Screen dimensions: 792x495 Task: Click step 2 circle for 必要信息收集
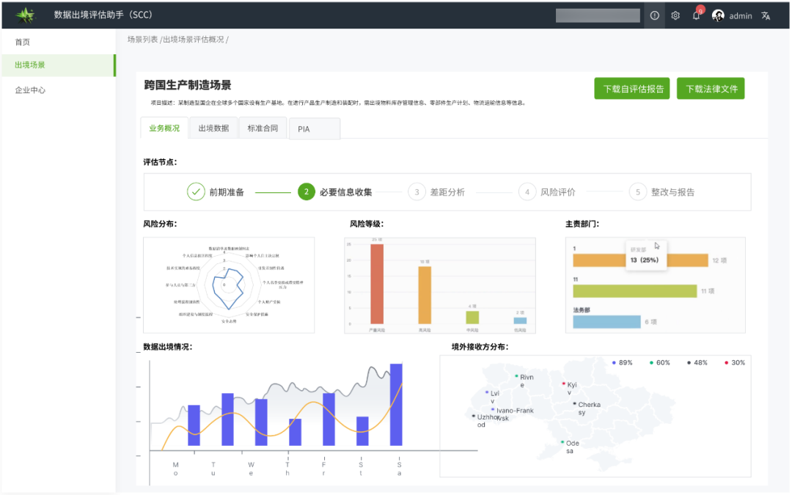pyautogui.click(x=305, y=191)
